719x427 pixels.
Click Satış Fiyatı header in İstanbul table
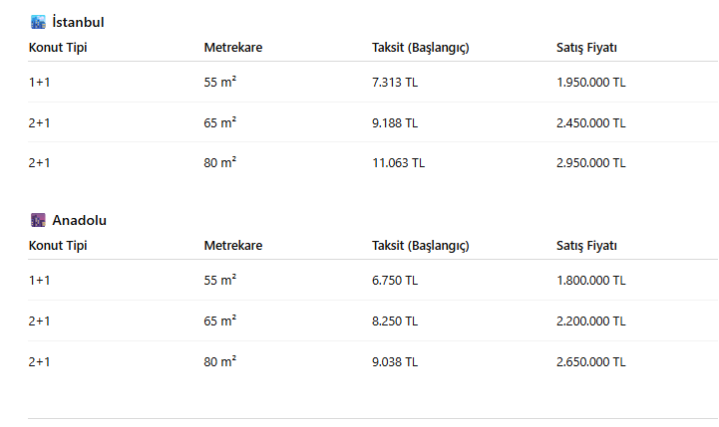(x=586, y=48)
